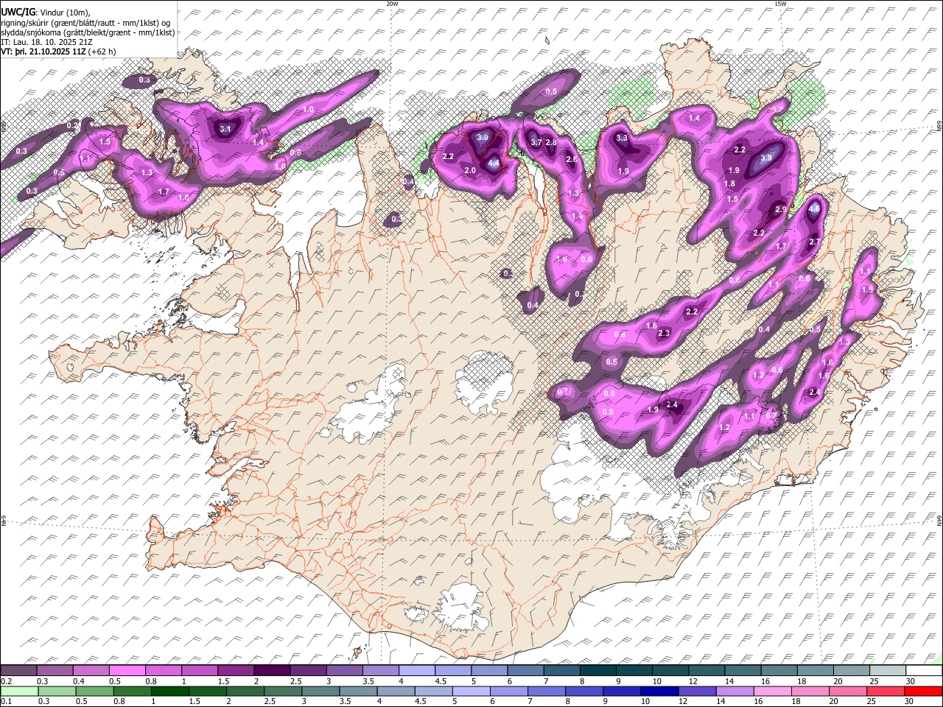
Task: Click the 'slydda/snjókoma (grátt/bleikt/grænt' description line
Action: tap(88, 32)
